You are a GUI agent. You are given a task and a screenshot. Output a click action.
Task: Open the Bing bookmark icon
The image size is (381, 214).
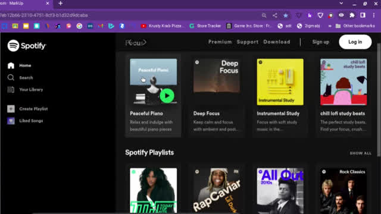[111, 26]
